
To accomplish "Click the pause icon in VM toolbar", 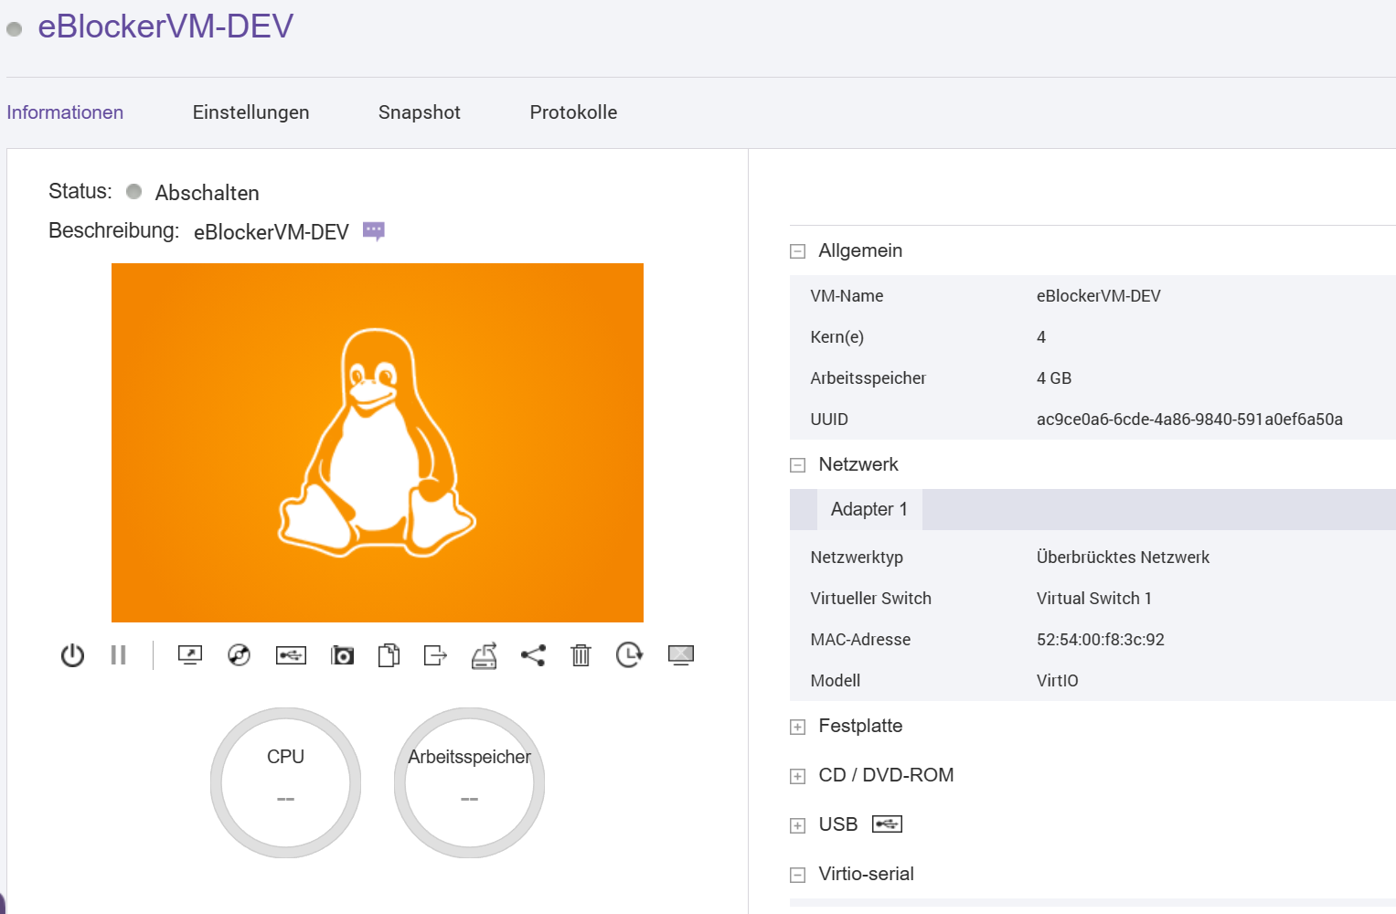I will pos(118,655).
